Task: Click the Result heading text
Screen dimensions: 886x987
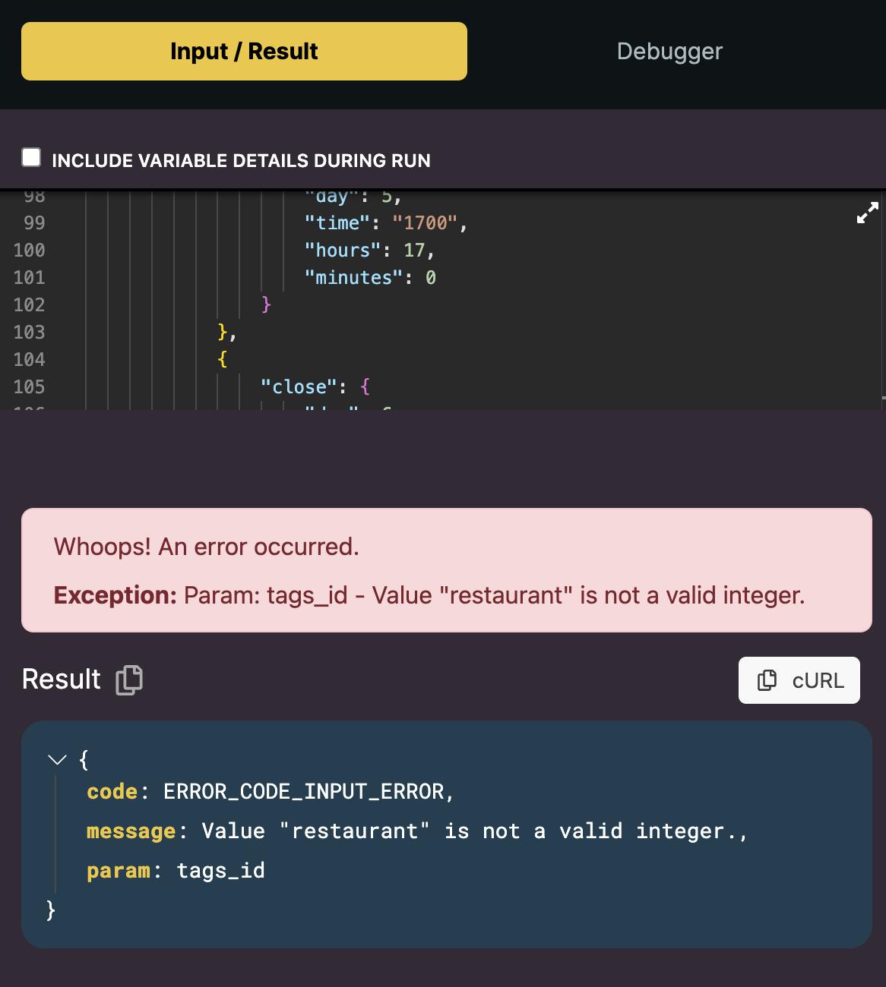Action: tap(61, 679)
